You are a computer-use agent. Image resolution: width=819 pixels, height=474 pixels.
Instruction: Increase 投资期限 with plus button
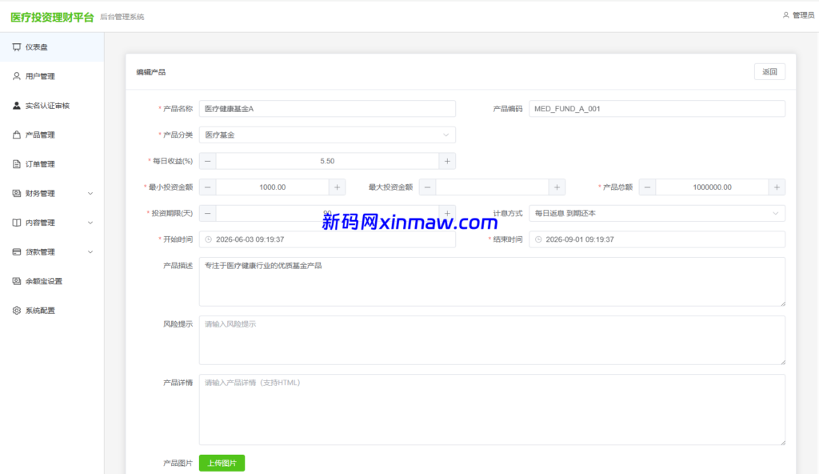coord(447,214)
